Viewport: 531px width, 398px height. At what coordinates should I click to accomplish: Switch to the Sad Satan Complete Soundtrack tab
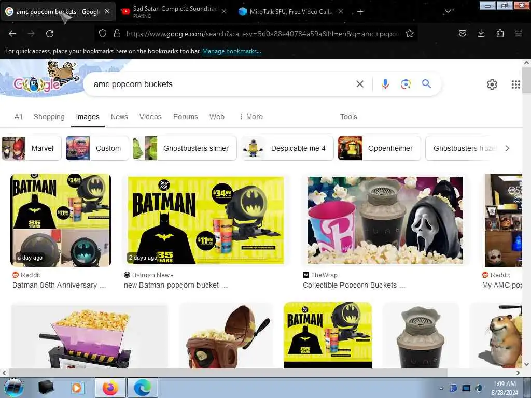point(173,11)
